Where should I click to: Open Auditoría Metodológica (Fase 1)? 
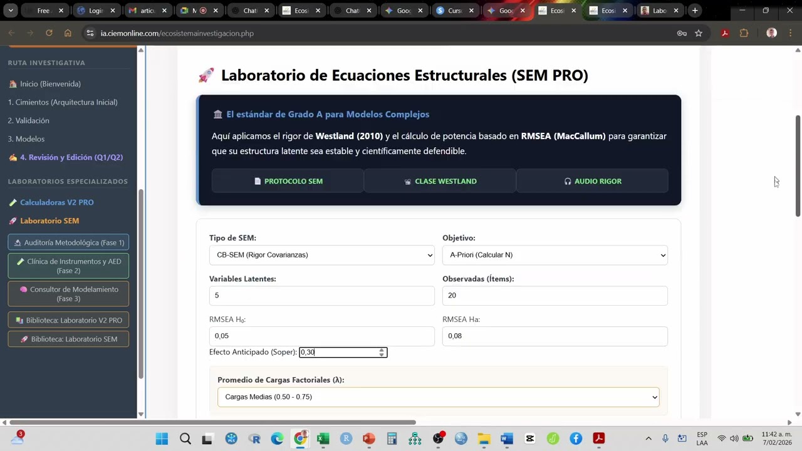coord(68,242)
